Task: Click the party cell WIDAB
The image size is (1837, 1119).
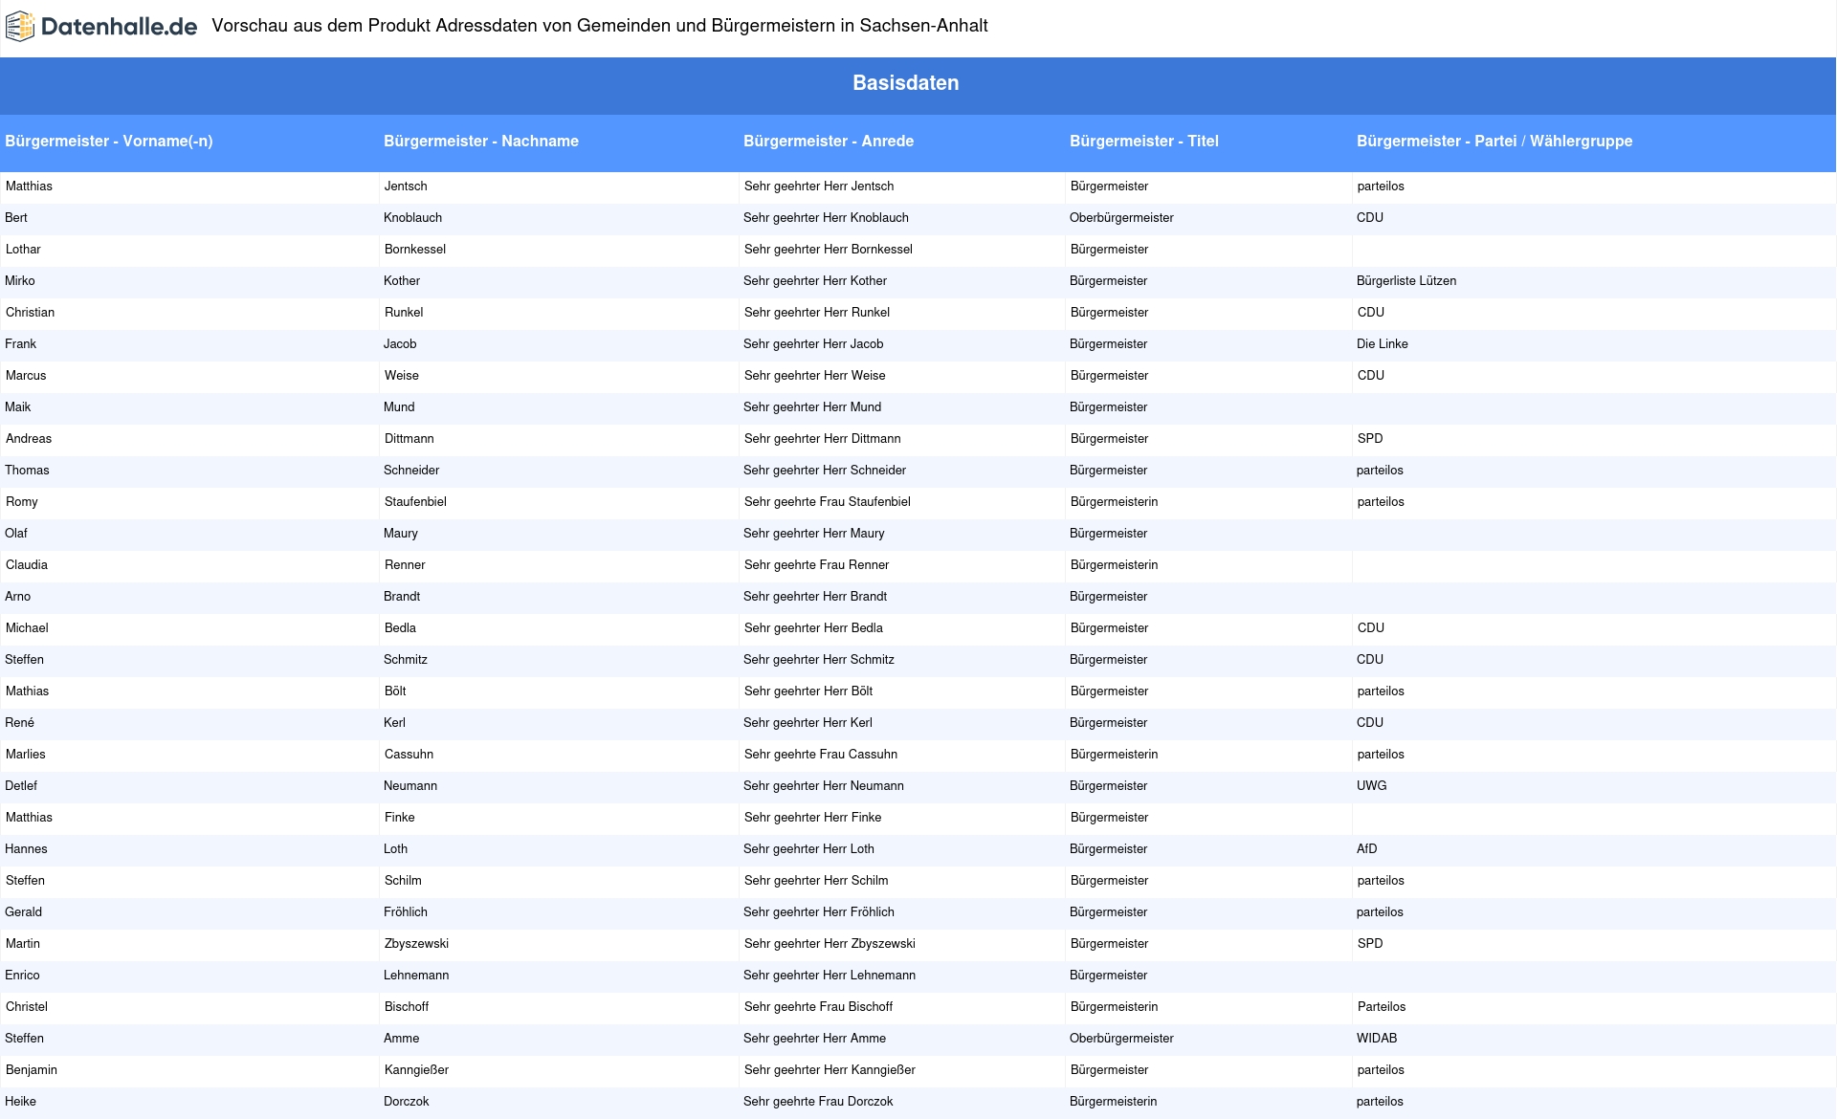Action: [x=1377, y=1038]
